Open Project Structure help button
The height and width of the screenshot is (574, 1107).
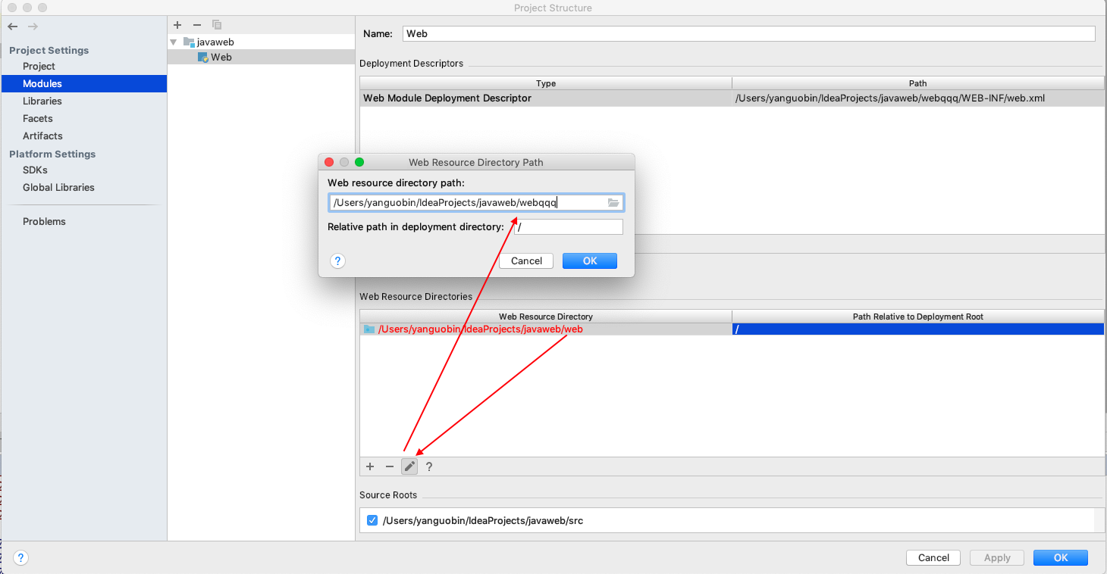21,558
